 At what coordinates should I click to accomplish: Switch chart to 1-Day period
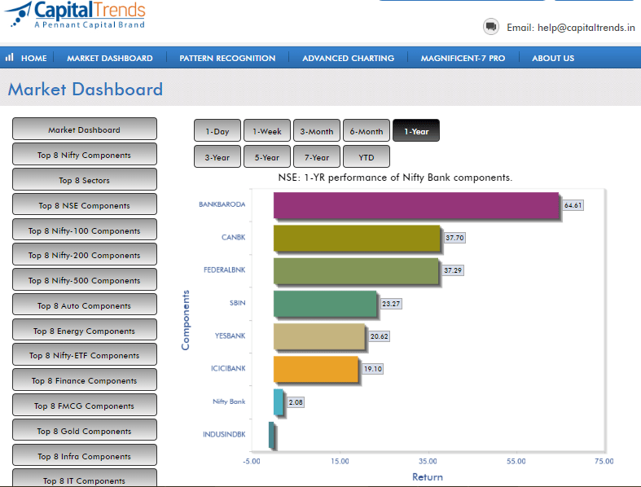[217, 131]
